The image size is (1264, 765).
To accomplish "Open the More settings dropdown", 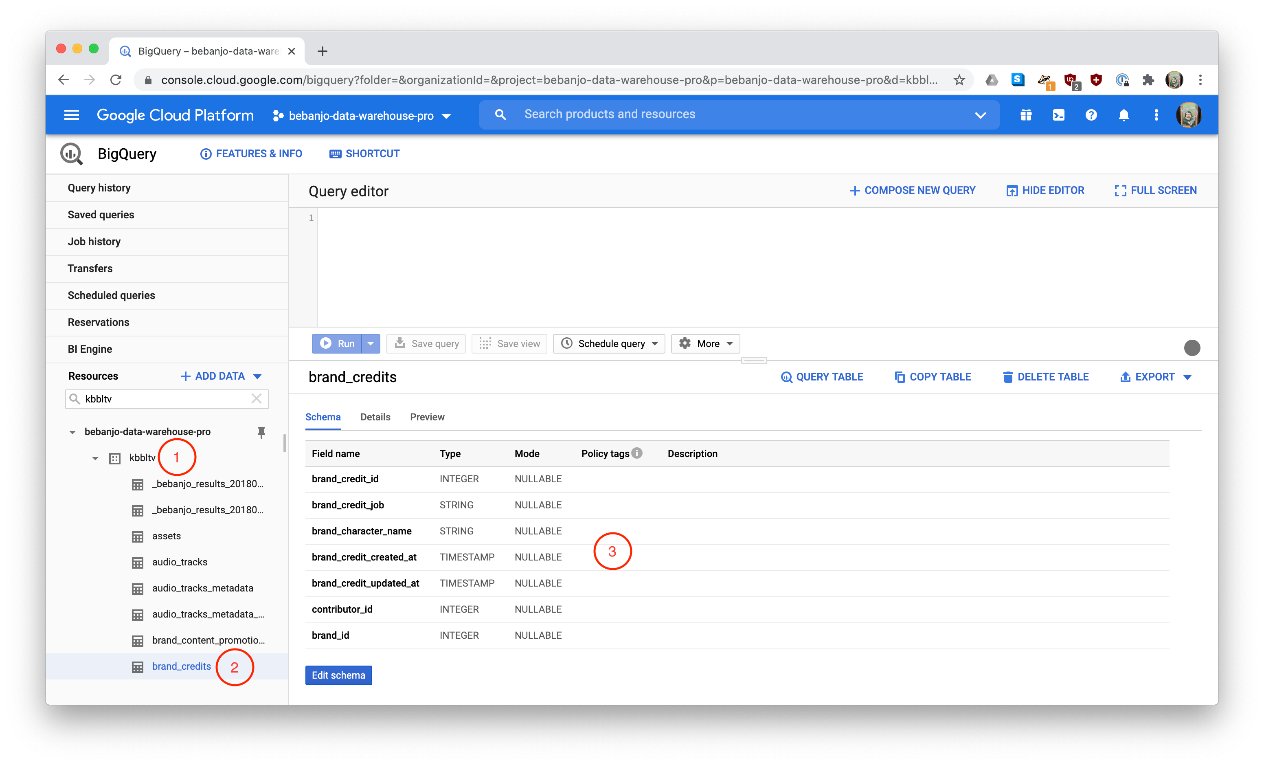I will click(x=705, y=344).
